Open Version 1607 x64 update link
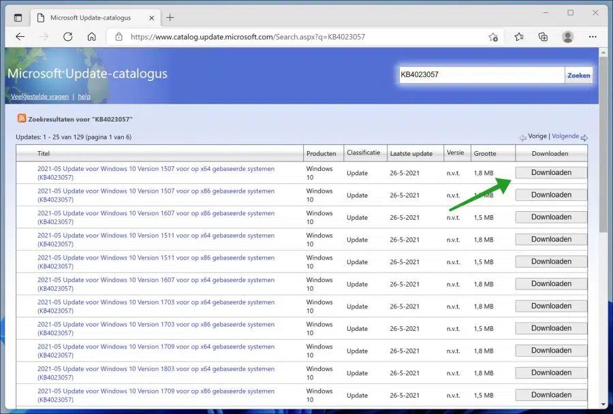 156,284
